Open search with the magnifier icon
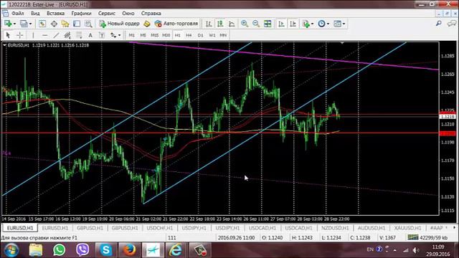 pyautogui.click(x=438, y=24)
